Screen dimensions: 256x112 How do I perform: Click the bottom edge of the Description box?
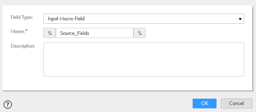144,76
